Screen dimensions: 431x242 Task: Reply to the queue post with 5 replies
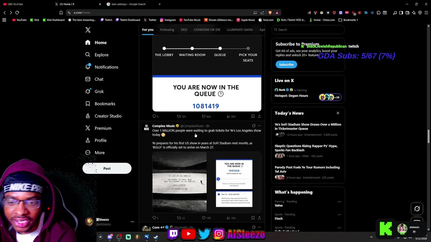coord(155,116)
